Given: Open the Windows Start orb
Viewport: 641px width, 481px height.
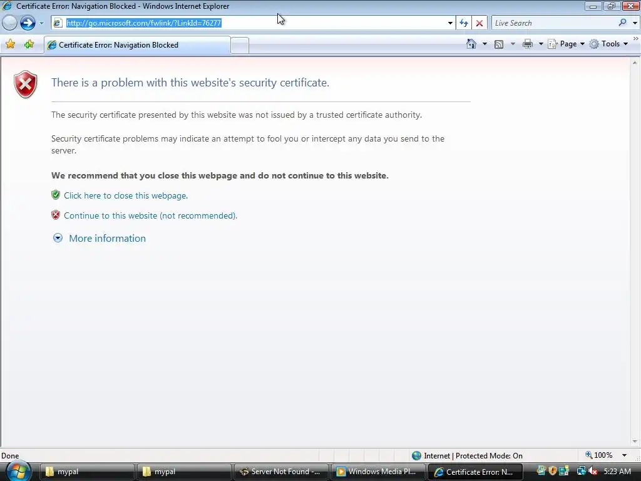Looking at the screenshot, I should [x=18, y=471].
